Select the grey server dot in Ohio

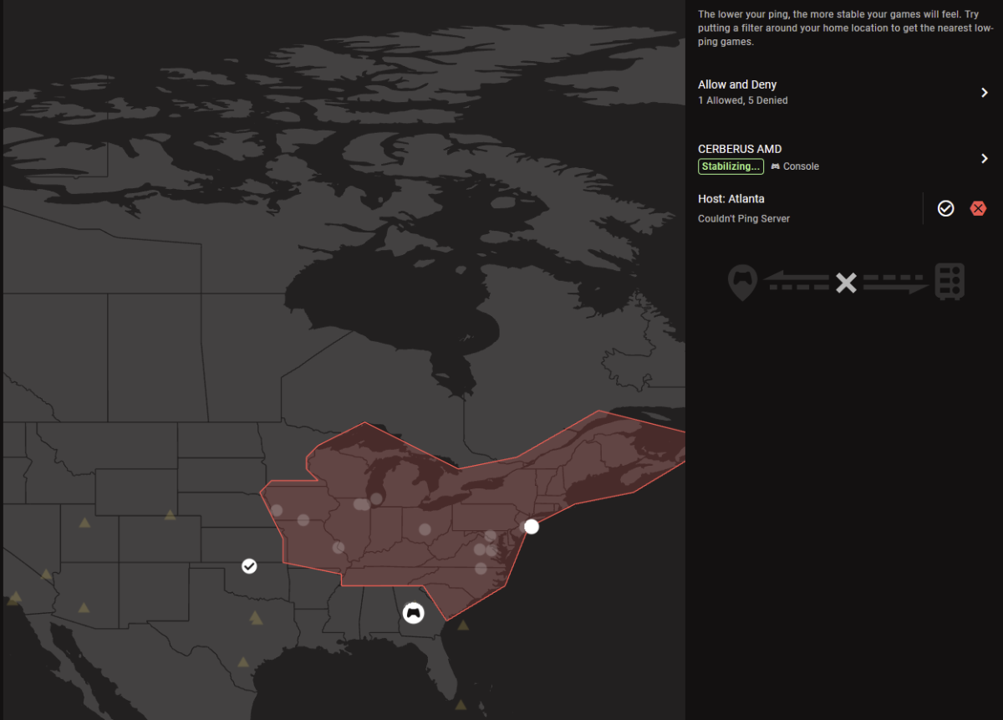425,529
